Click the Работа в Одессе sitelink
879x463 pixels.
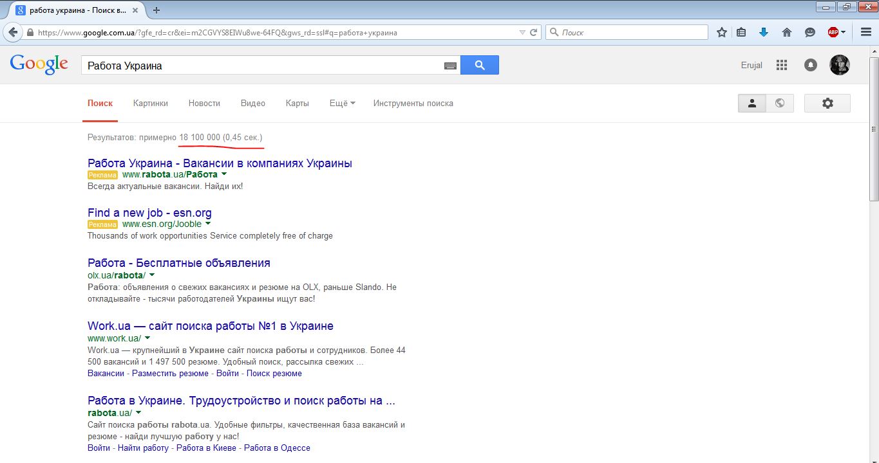(x=277, y=448)
